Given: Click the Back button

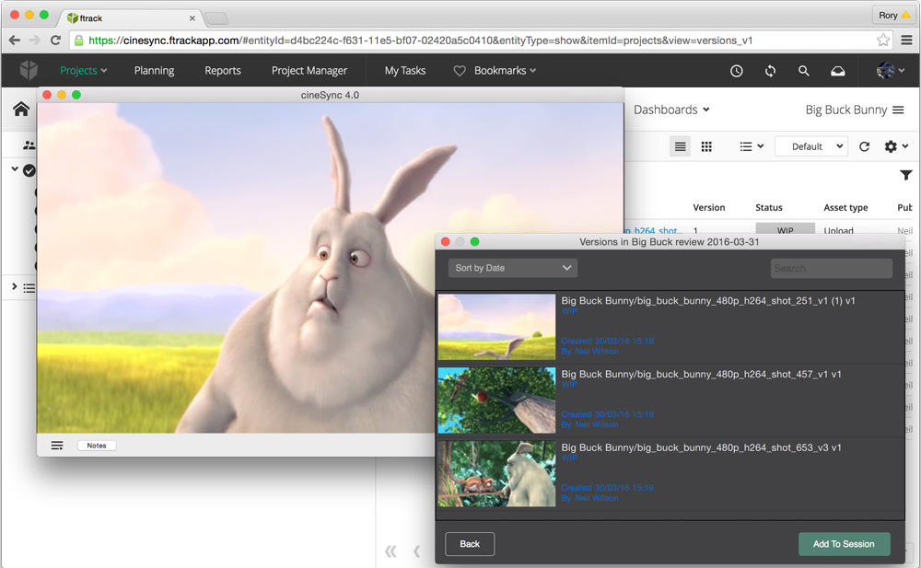Looking at the screenshot, I should tap(470, 544).
